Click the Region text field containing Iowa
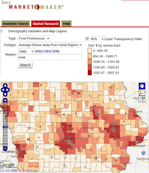Screen dimensions: 149x173 click(50, 57)
